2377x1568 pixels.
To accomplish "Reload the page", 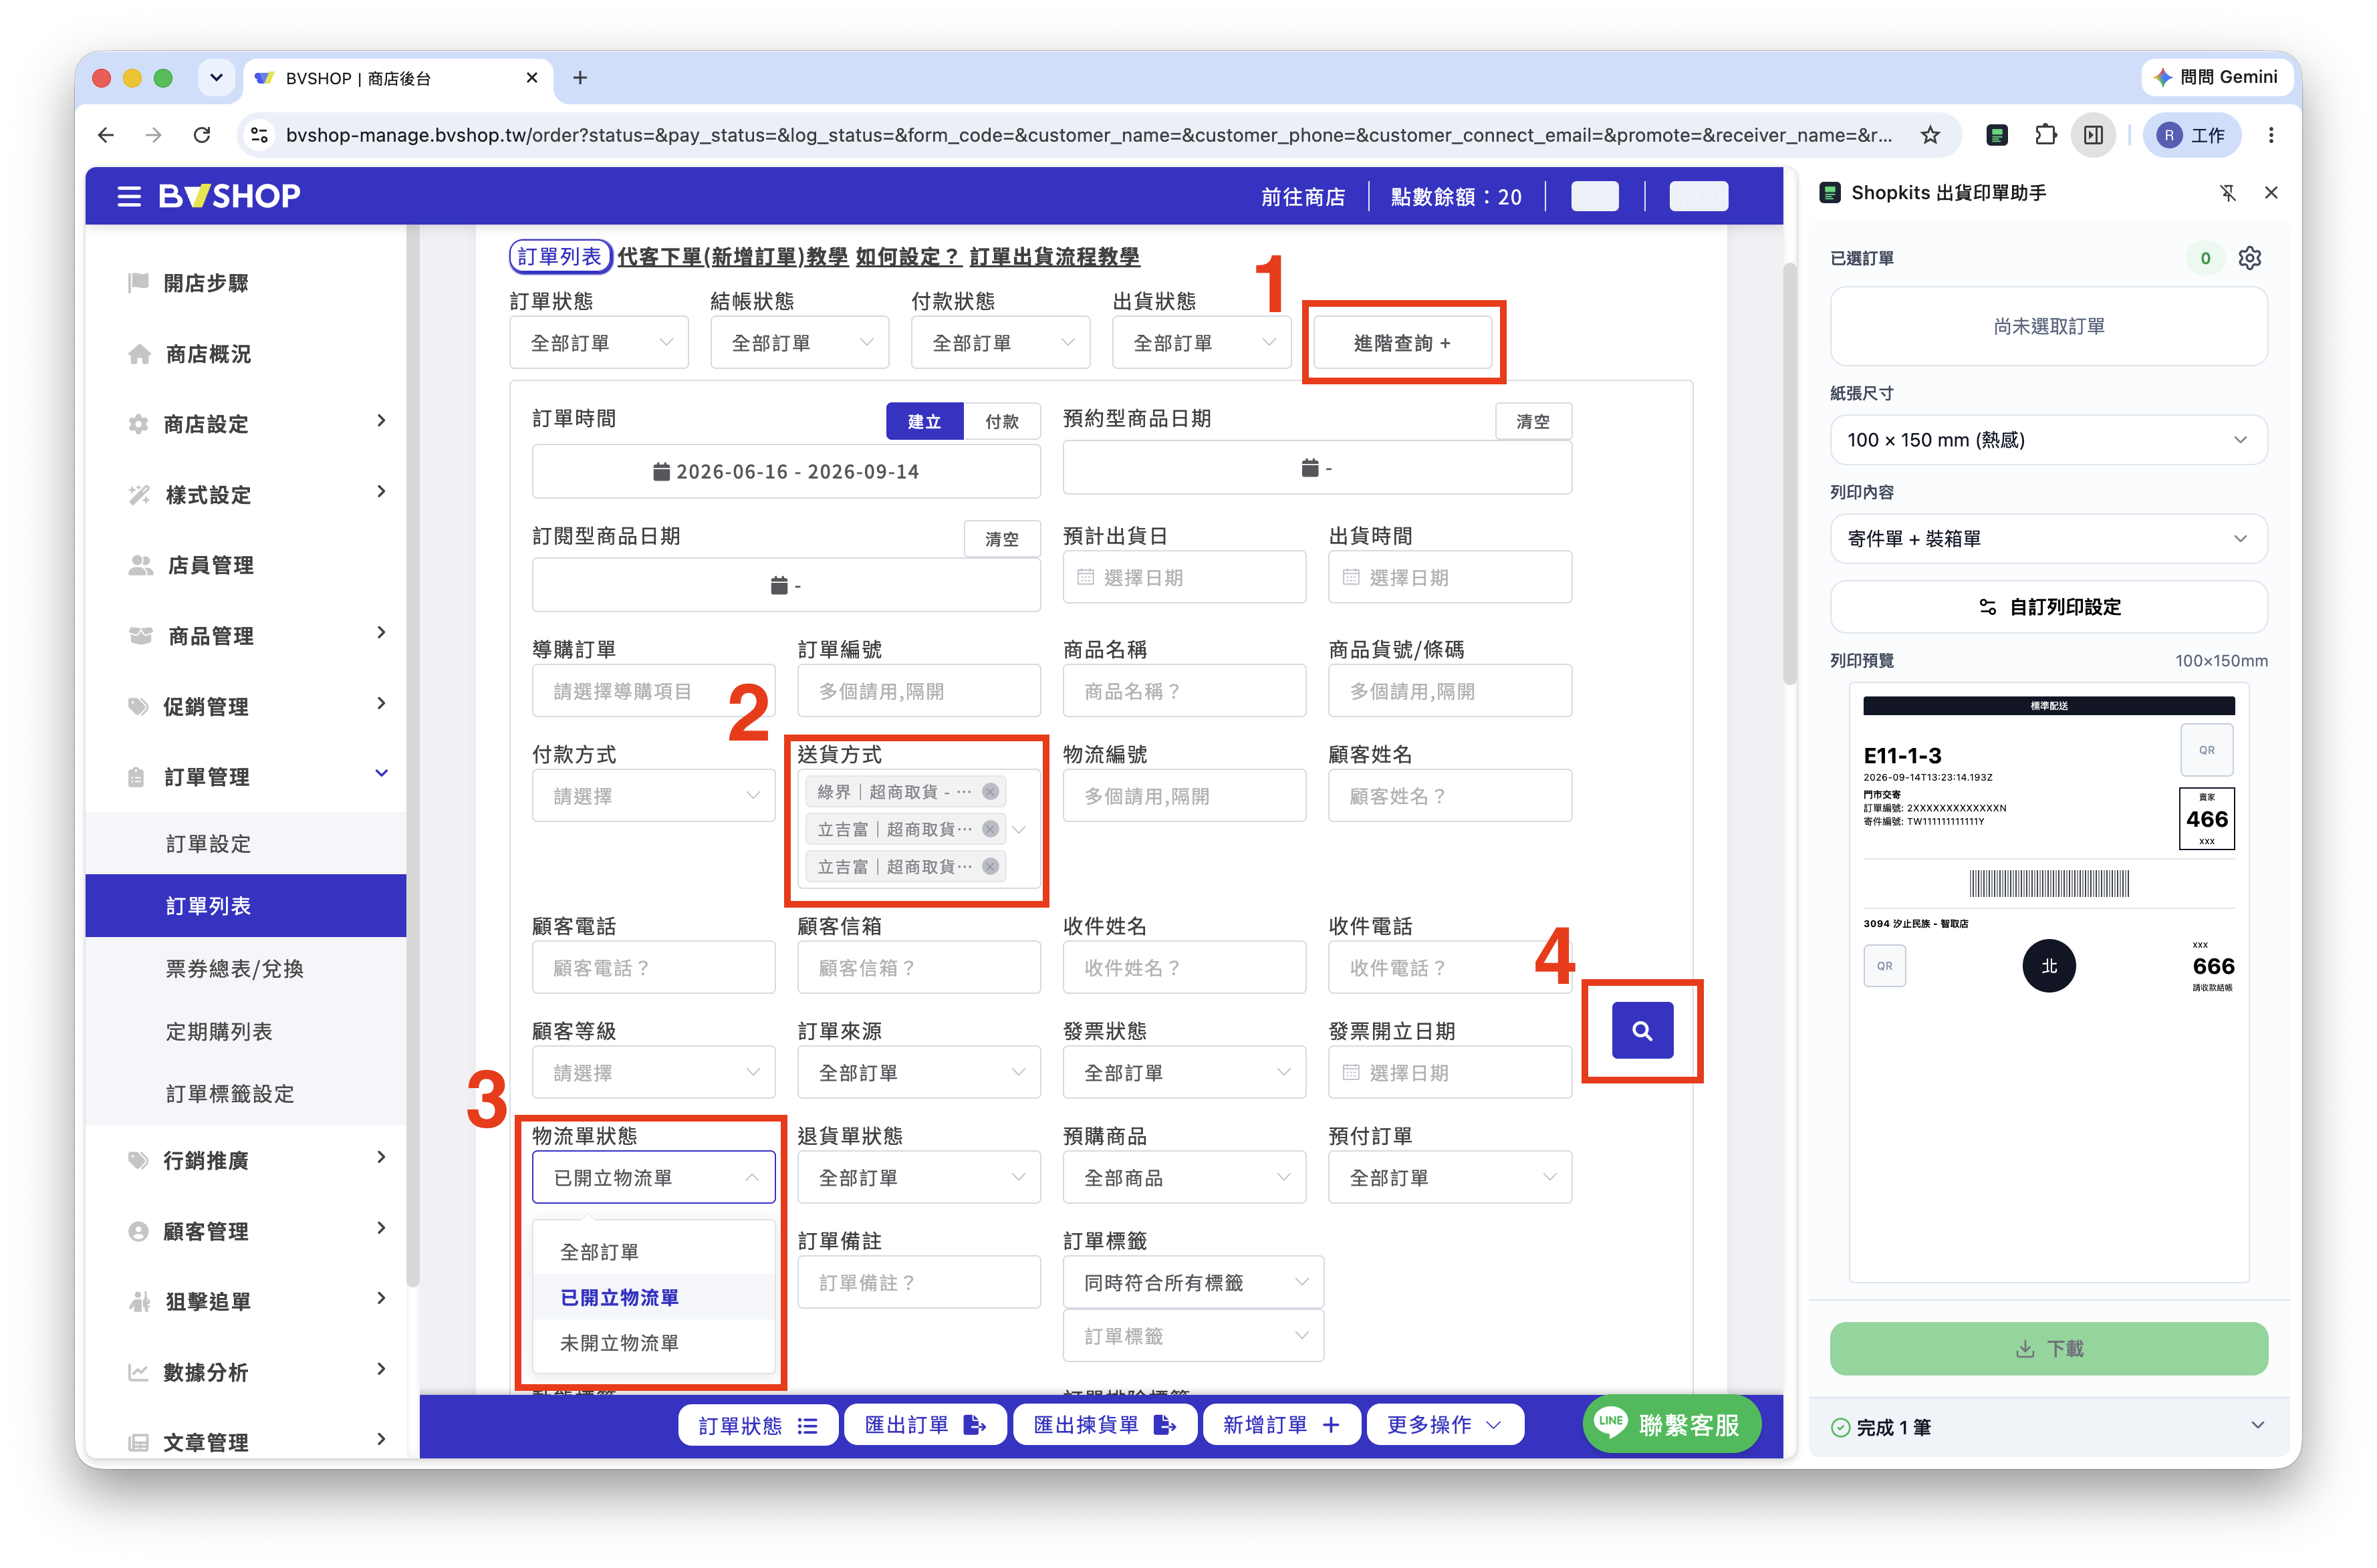I will 202,135.
